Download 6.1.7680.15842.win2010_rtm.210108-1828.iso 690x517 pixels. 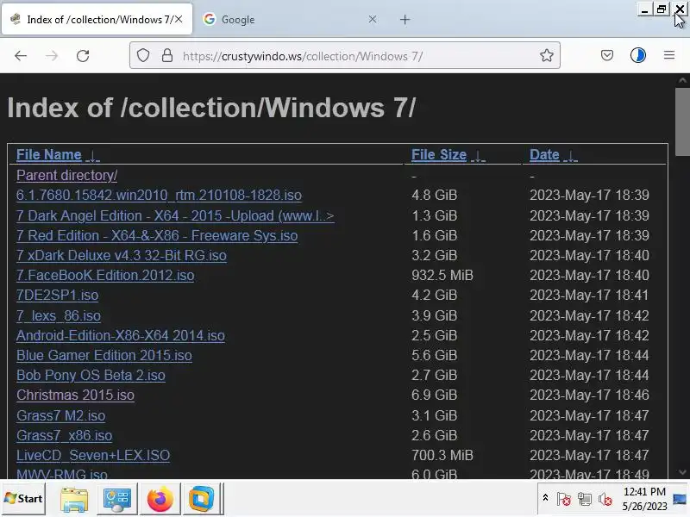[159, 196]
